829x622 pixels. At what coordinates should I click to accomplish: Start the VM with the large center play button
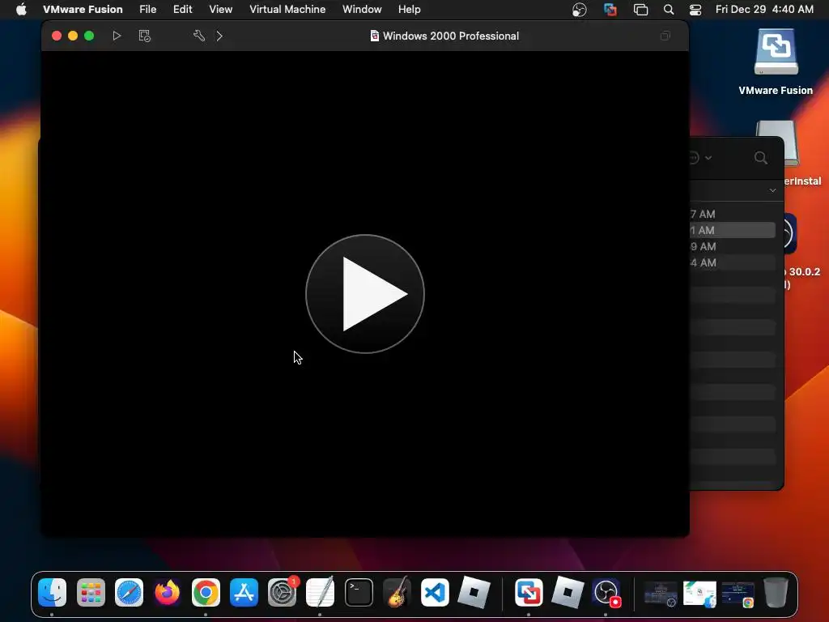pyautogui.click(x=365, y=294)
